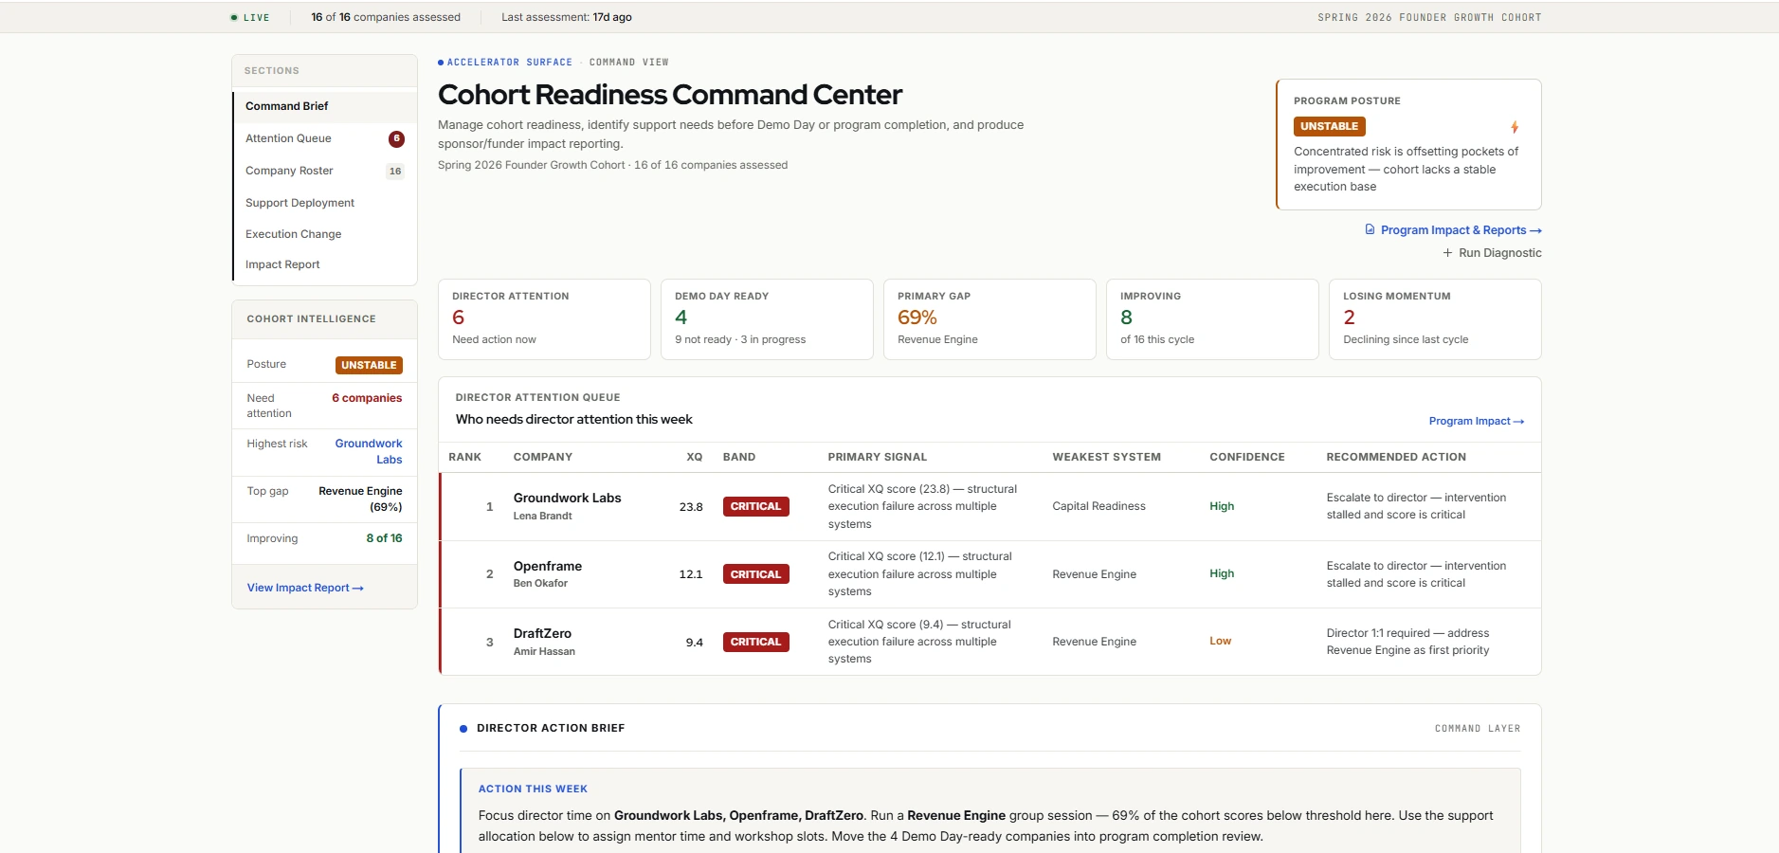
Task: Click founder name Ben Okafor
Action: click(540, 583)
